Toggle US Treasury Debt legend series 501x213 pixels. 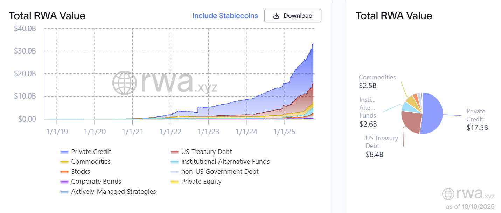pyautogui.click(x=206, y=152)
